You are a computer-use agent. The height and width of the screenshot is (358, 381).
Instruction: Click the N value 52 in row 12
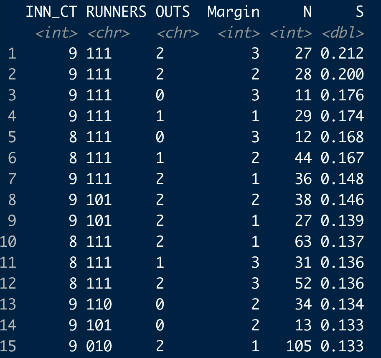[303, 284]
